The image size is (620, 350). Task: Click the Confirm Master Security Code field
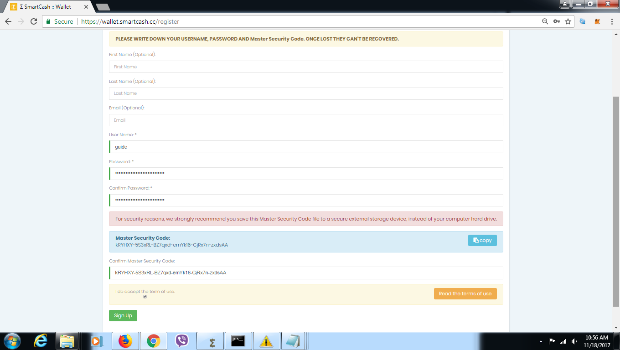point(306,273)
